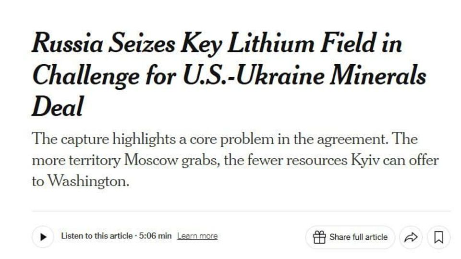The height and width of the screenshot is (259, 461).
Task: Click the word "Lithium" in the headline
Action: [x=270, y=44]
